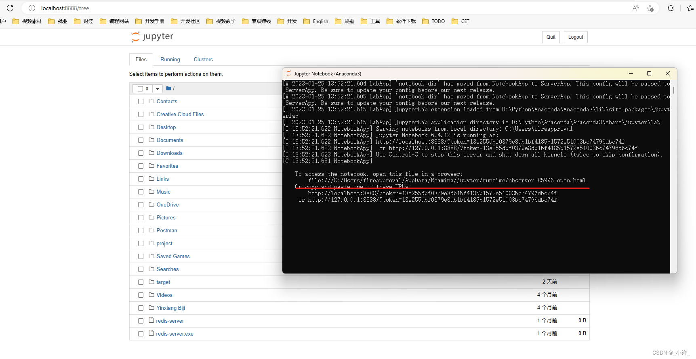This screenshot has width=696, height=359.
Task: Open the 财经 bookmark folder
Action: 84,21
